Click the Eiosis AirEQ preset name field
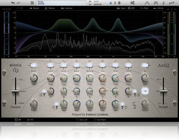The width and height of the screenshot is (179, 140). (x=61, y=3)
